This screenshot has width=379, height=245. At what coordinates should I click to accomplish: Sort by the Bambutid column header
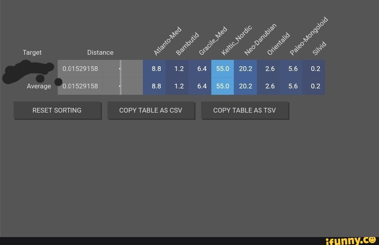[187, 43]
